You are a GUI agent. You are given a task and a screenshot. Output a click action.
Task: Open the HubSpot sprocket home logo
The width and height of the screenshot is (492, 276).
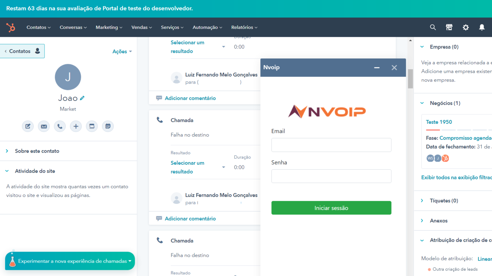pos(11,28)
